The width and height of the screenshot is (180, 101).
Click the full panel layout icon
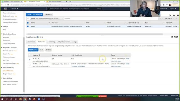(177, 37)
